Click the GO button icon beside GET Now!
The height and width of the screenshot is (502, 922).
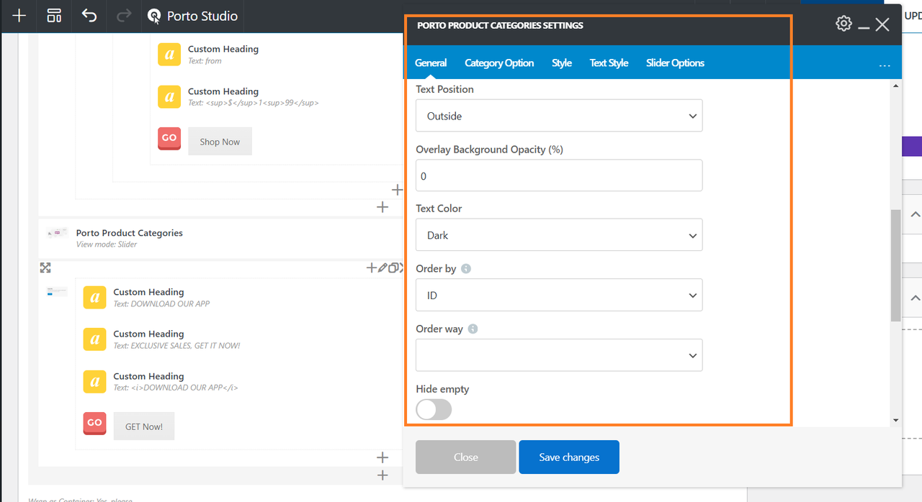click(x=94, y=423)
